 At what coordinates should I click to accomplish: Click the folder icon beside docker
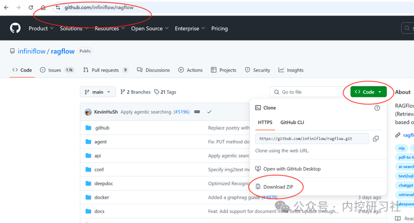[89, 197]
